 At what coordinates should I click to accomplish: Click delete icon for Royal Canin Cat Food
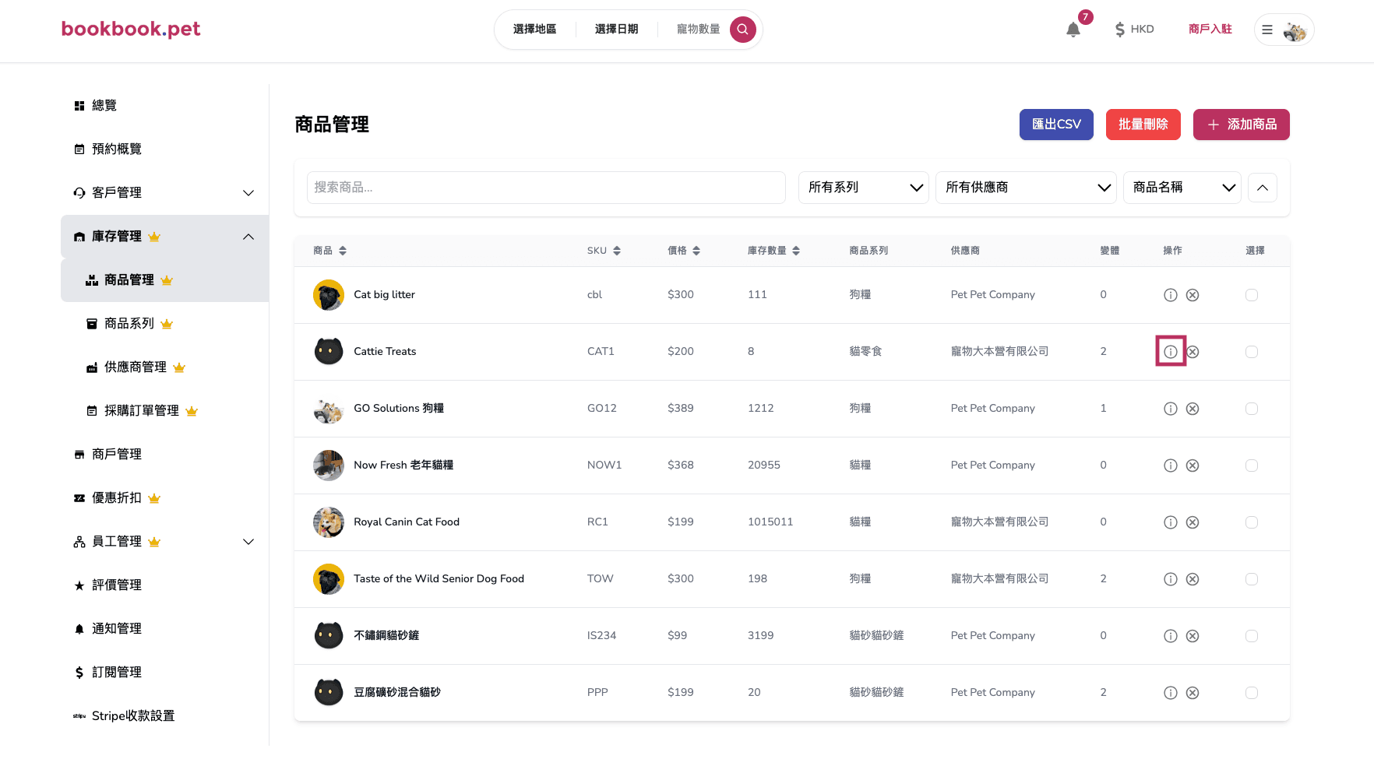[x=1193, y=522]
